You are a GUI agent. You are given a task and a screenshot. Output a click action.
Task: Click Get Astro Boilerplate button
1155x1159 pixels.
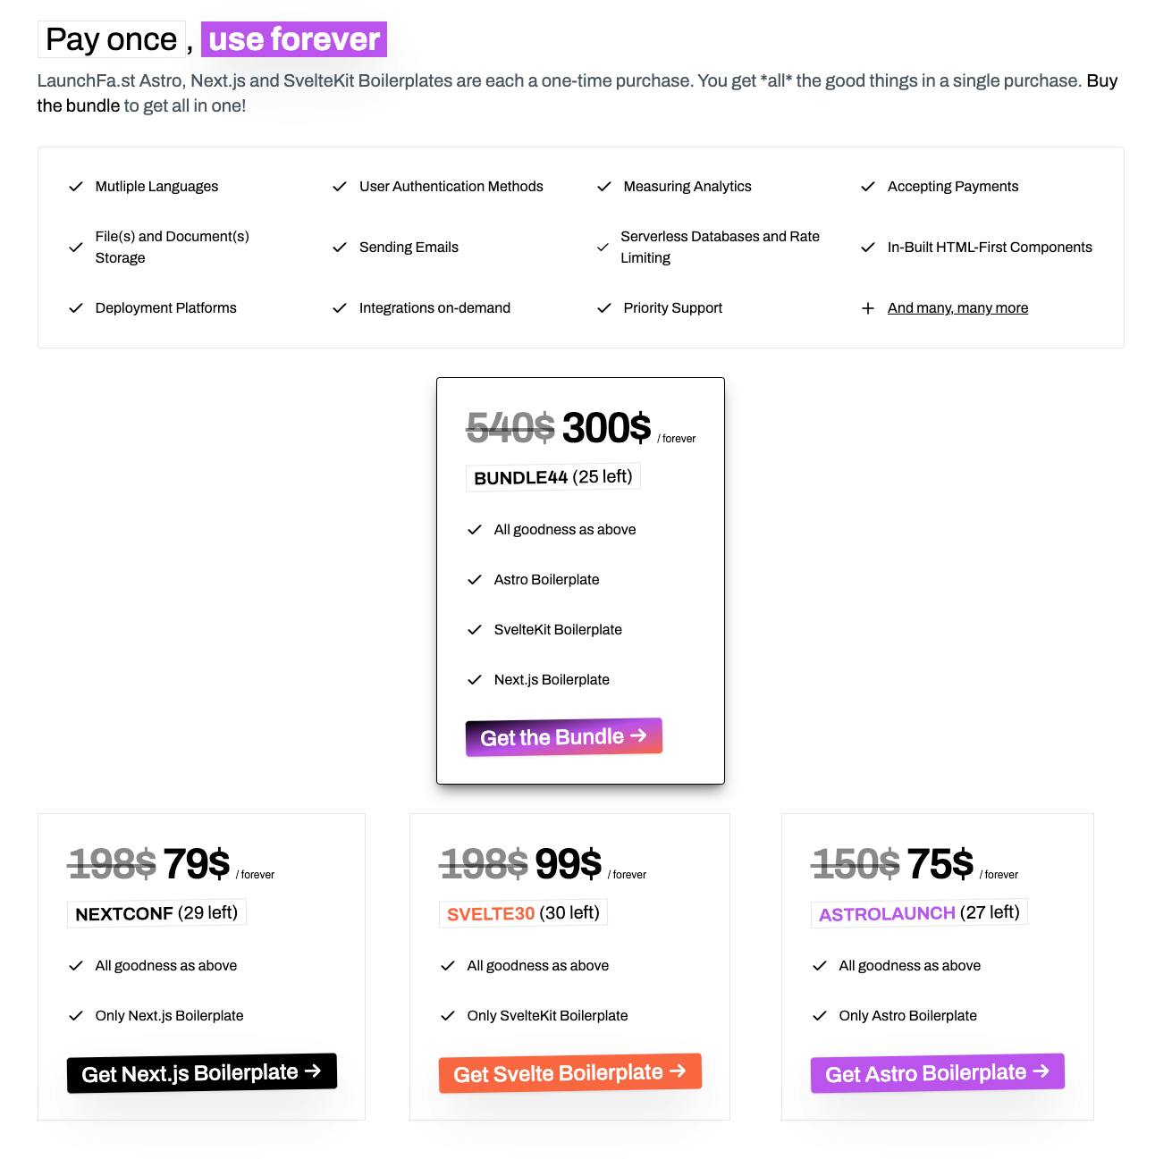click(x=937, y=1073)
